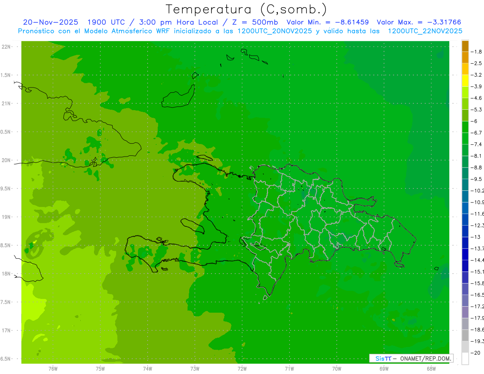Click the 'Valor Min. = -8.61459' text
The height and width of the screenshot is (374, 484).
coord(327,22)
